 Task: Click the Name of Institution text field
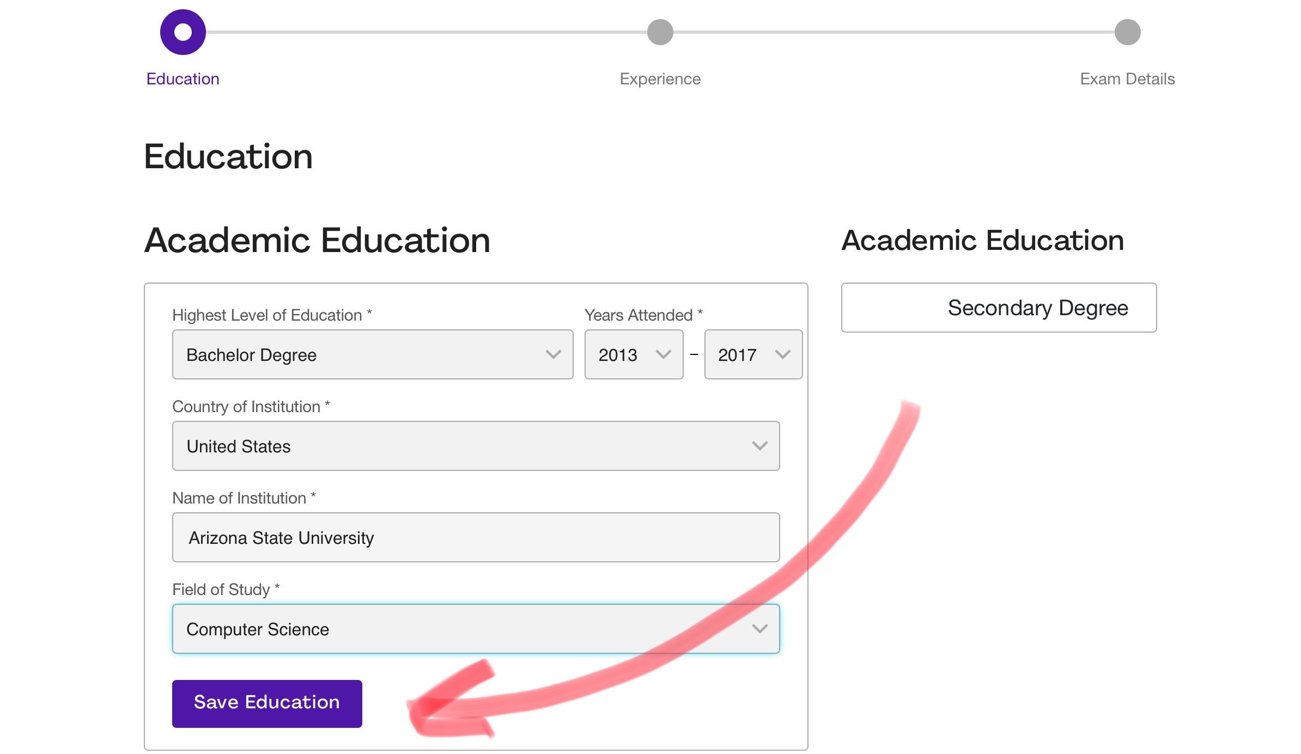(475, 537)
